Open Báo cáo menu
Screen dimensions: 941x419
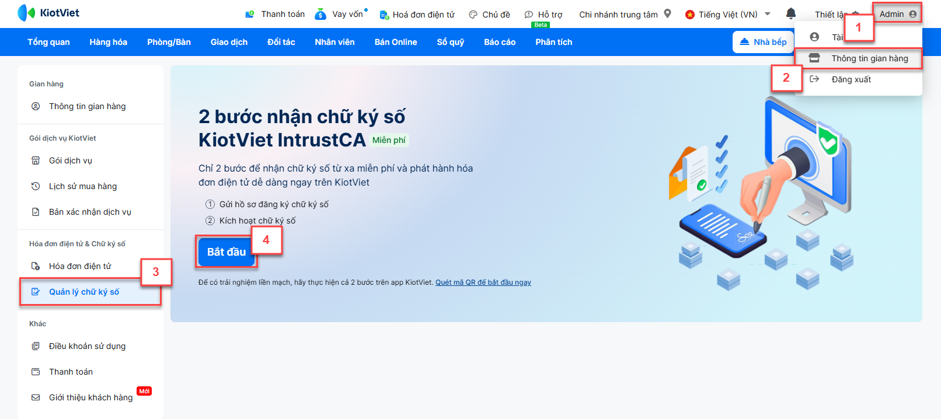coord(500,42)
